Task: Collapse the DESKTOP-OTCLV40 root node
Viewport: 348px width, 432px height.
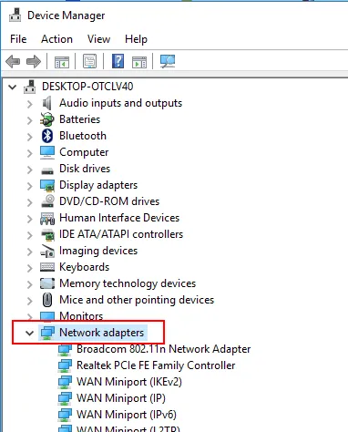Action: (x=13, y=87)
